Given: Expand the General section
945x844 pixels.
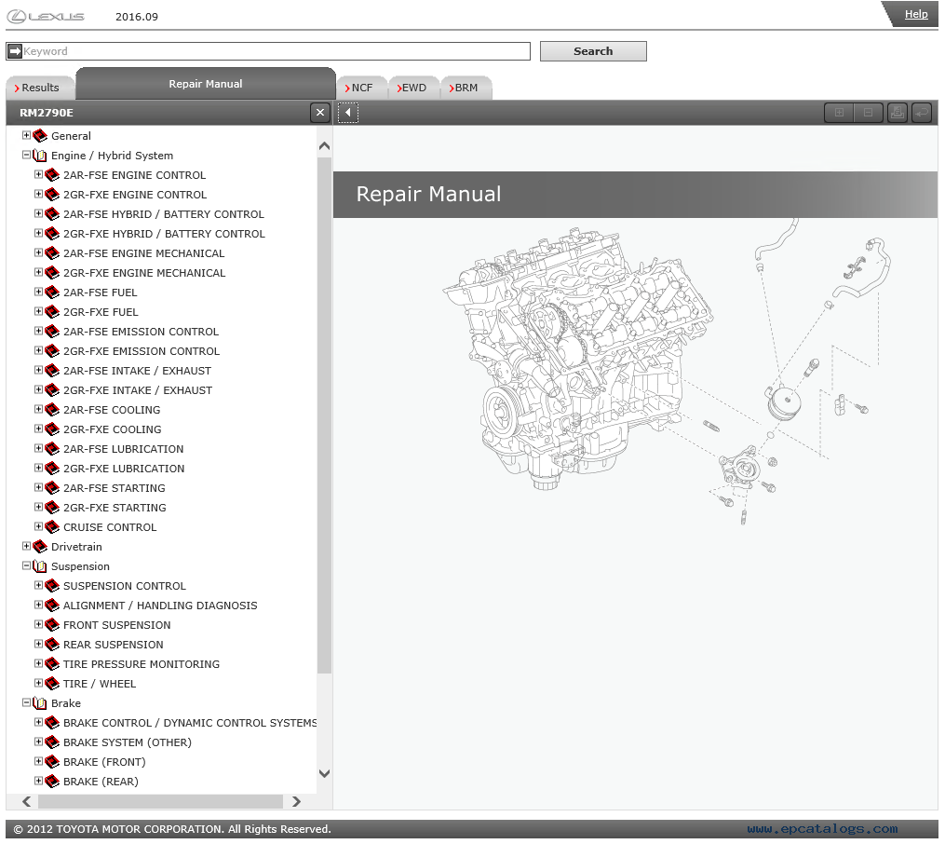Looking at the screenshot, I should (x=26, y=135).
